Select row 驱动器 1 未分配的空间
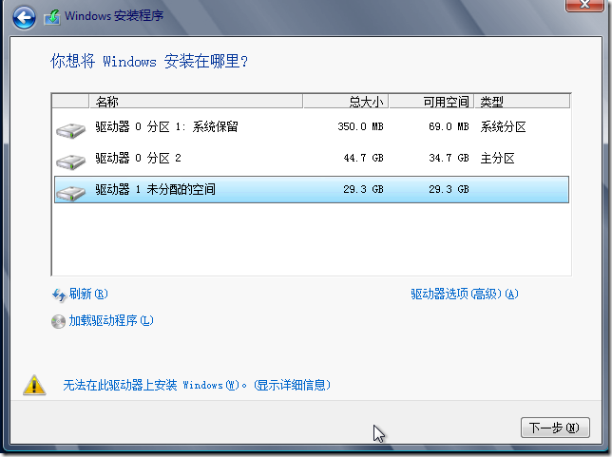This screenshot has height=457, width=612. (312, 189)
